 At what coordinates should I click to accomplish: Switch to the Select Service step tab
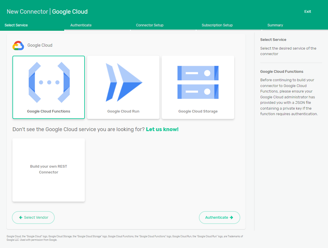(x=16, y=25)
